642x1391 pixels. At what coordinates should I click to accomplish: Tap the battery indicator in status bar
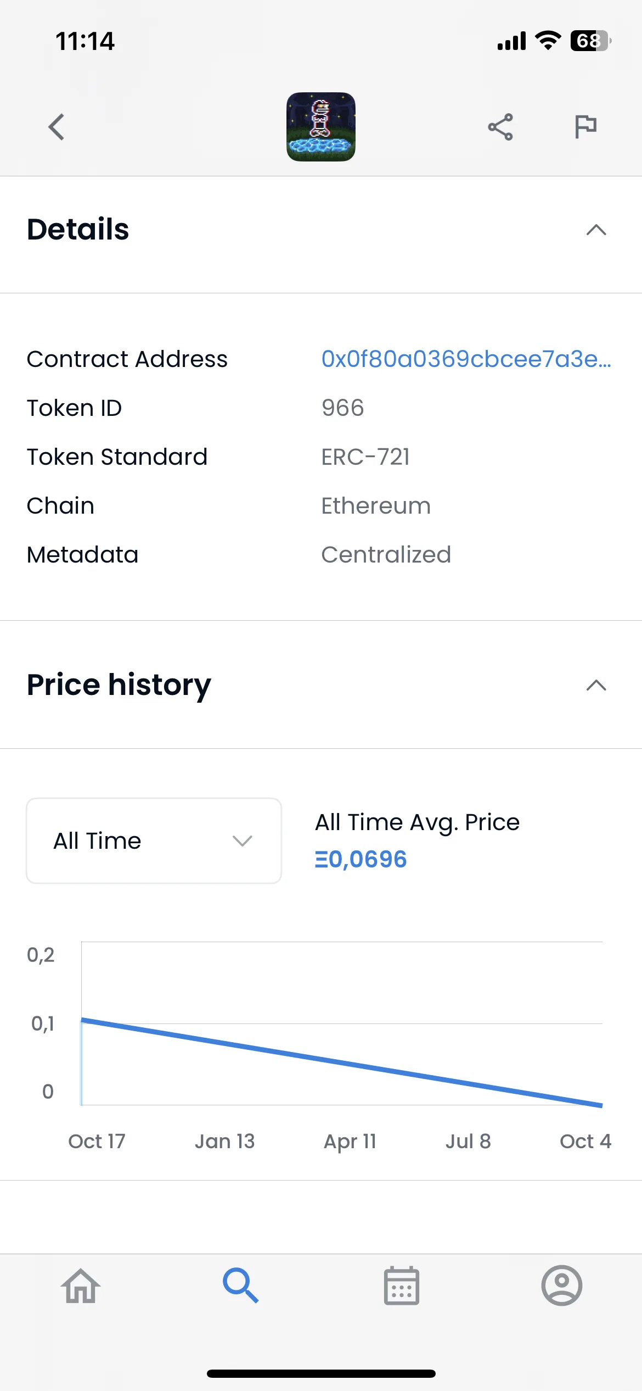coord(591,41)
